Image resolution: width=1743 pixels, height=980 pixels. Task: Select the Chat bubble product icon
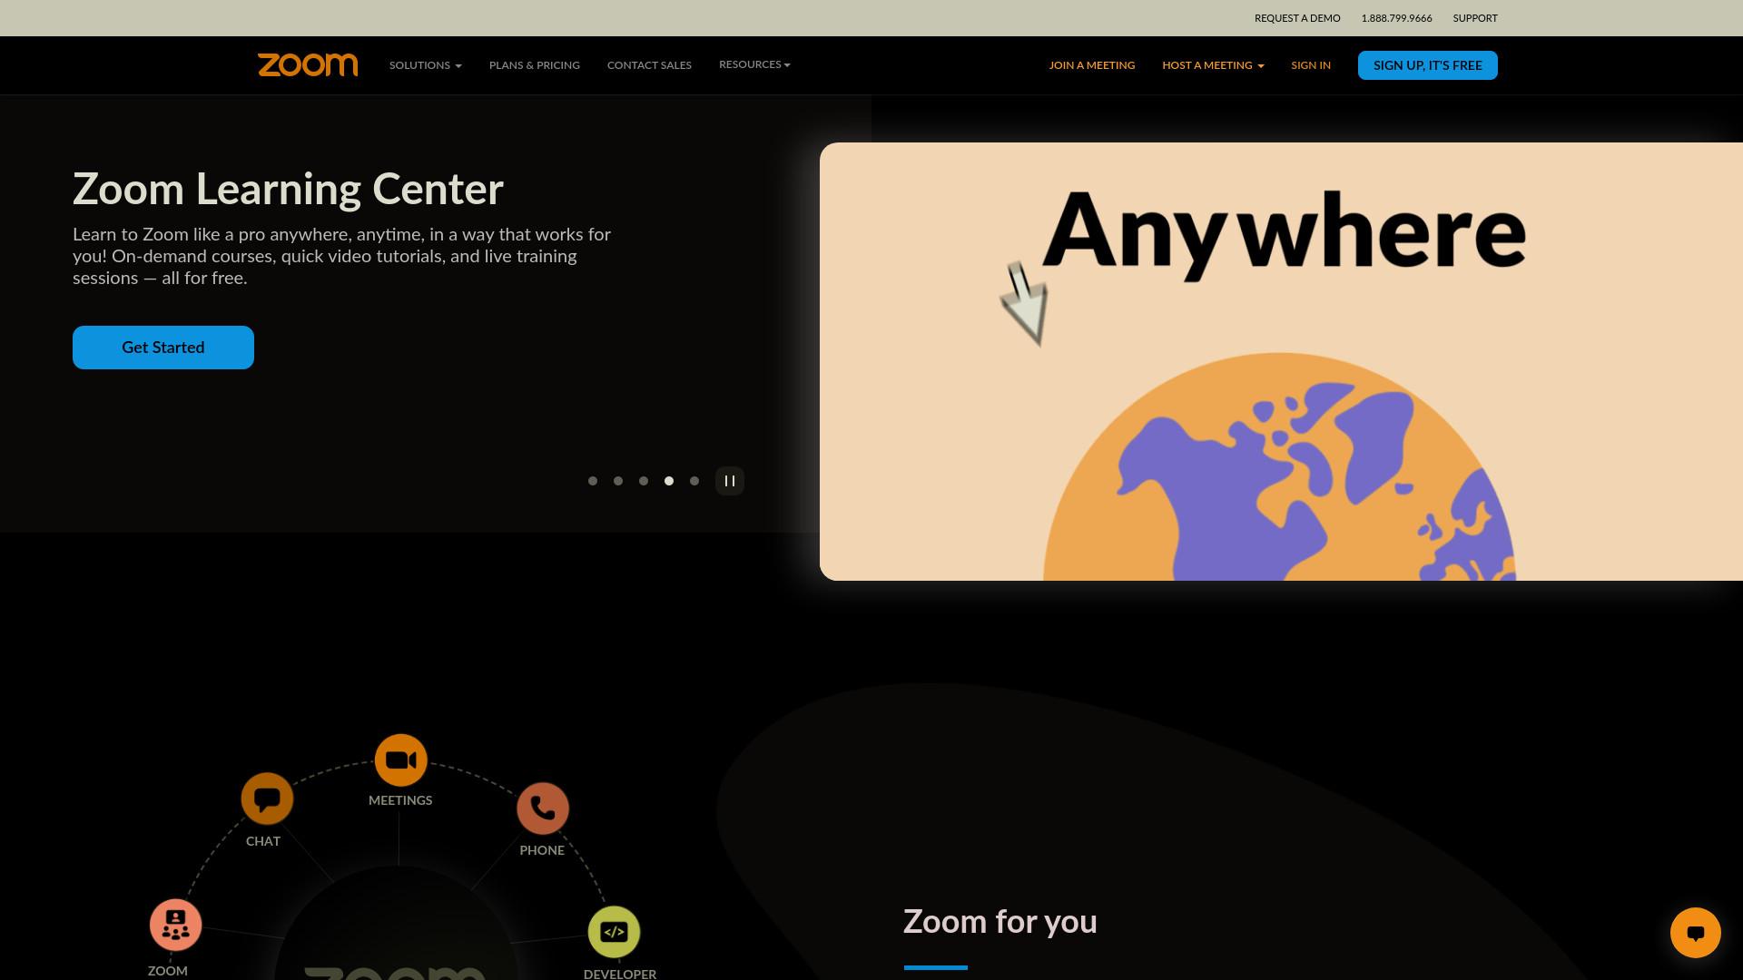coord(267,799)
